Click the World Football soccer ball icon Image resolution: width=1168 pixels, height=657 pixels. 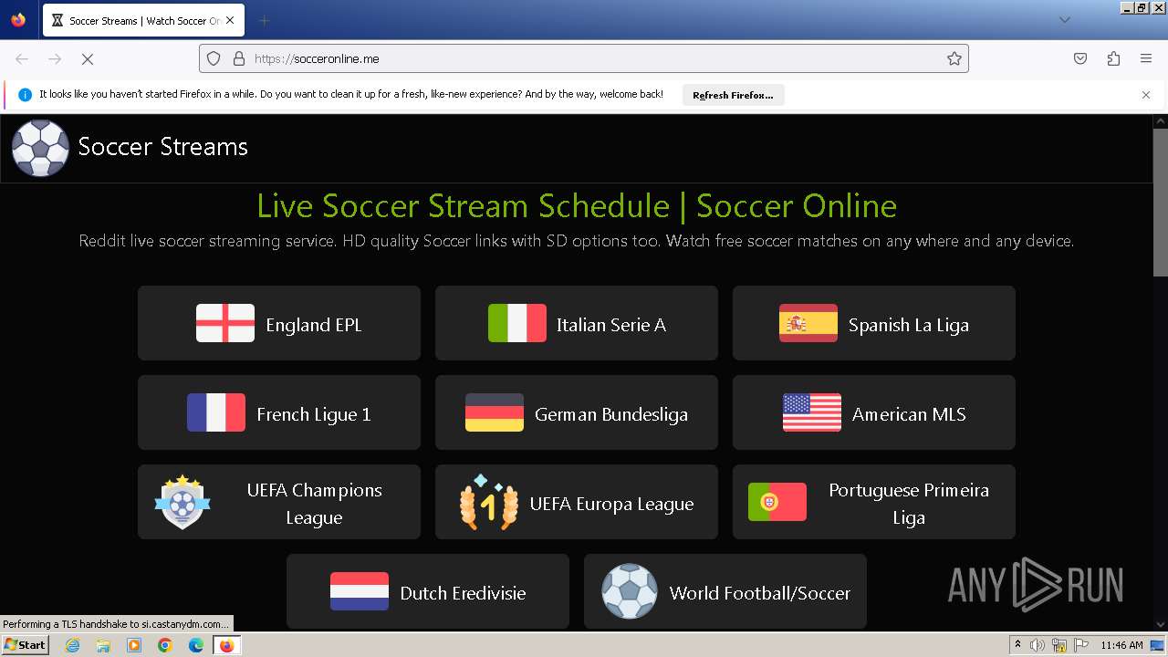630,591
